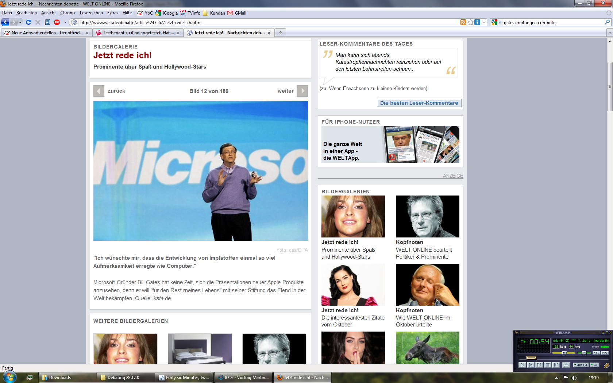Open Downloads window from taskbar

point(68,378)
